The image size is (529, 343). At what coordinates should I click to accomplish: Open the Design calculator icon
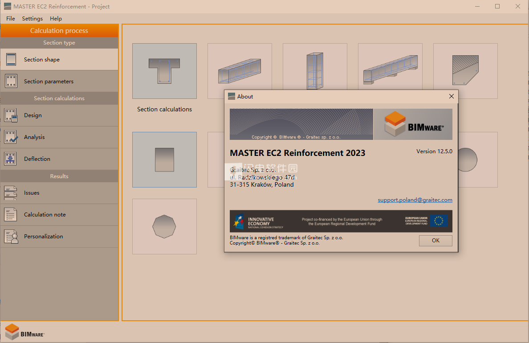[11, 115]
